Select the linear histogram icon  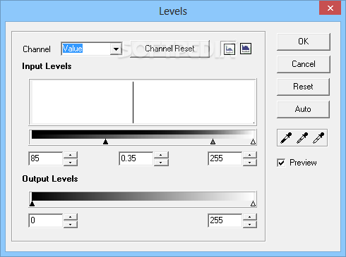[x=229, y=49]
